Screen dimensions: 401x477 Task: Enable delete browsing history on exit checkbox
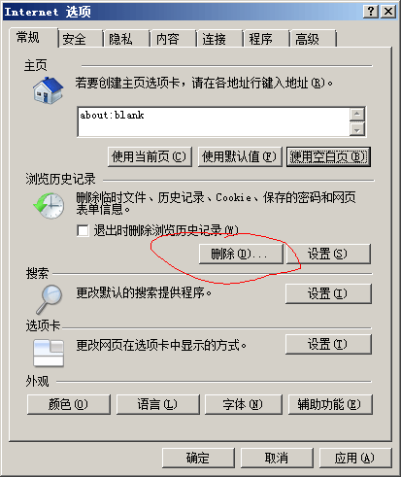[x=83, y=231]
